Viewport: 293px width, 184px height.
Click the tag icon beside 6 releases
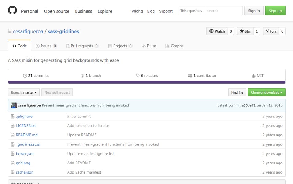click(x=138, y=75)
